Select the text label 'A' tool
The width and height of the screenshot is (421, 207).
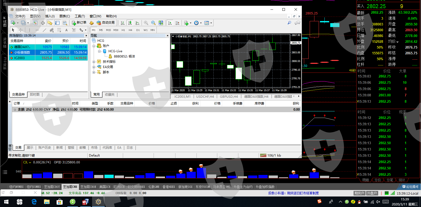(66, 30)
